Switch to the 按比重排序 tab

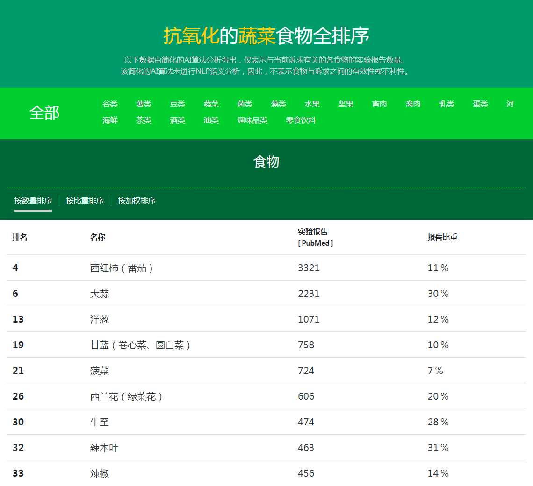85,201
